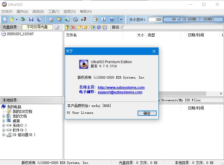The height and width of the screenshot is (165, 224).
Task: Select 我的电脑 in local tree
Action: 14,107
